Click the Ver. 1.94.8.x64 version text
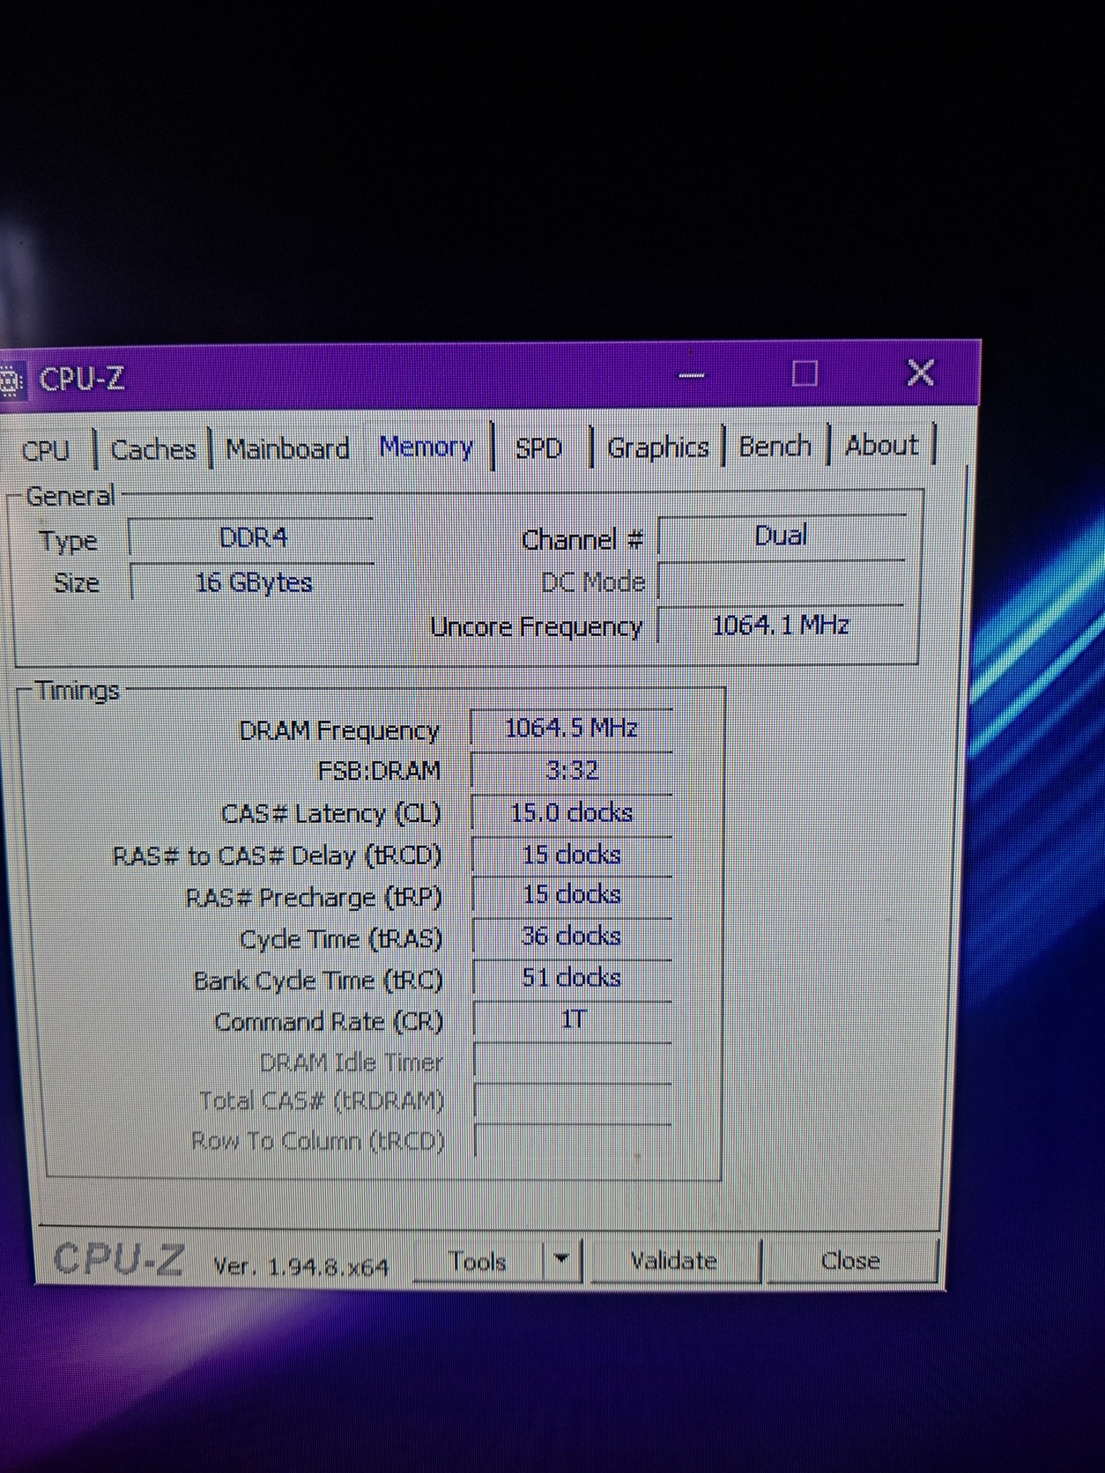The height and width of the screenshot is (1473, 1105). click(x=300, y=1267)
